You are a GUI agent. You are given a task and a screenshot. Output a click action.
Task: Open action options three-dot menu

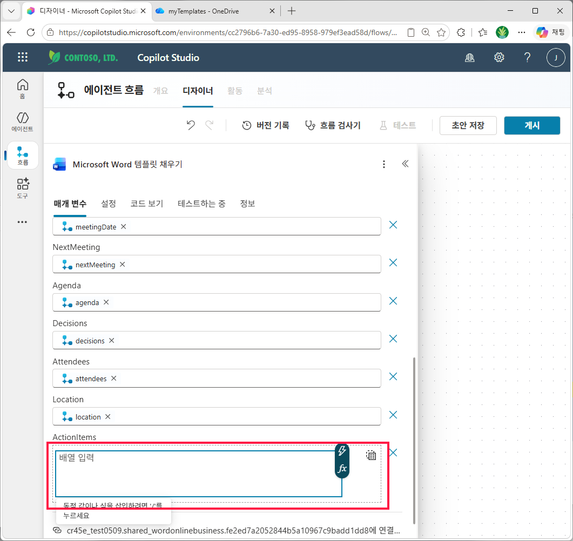coord(383,164)
